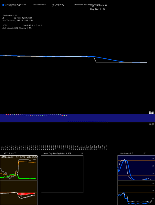Viewport: 155px width, 205px height.
Task: Click the 'Stochastics: 6.21' reading
Action: pyautogui.click(x=10, y=16)
